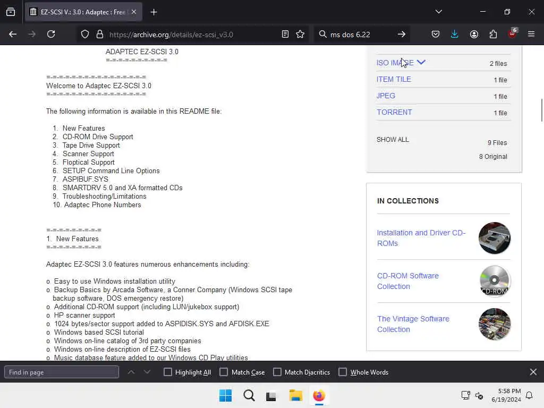
Task: Click the muted volume tray icon
Action: [x=479, y=395]
